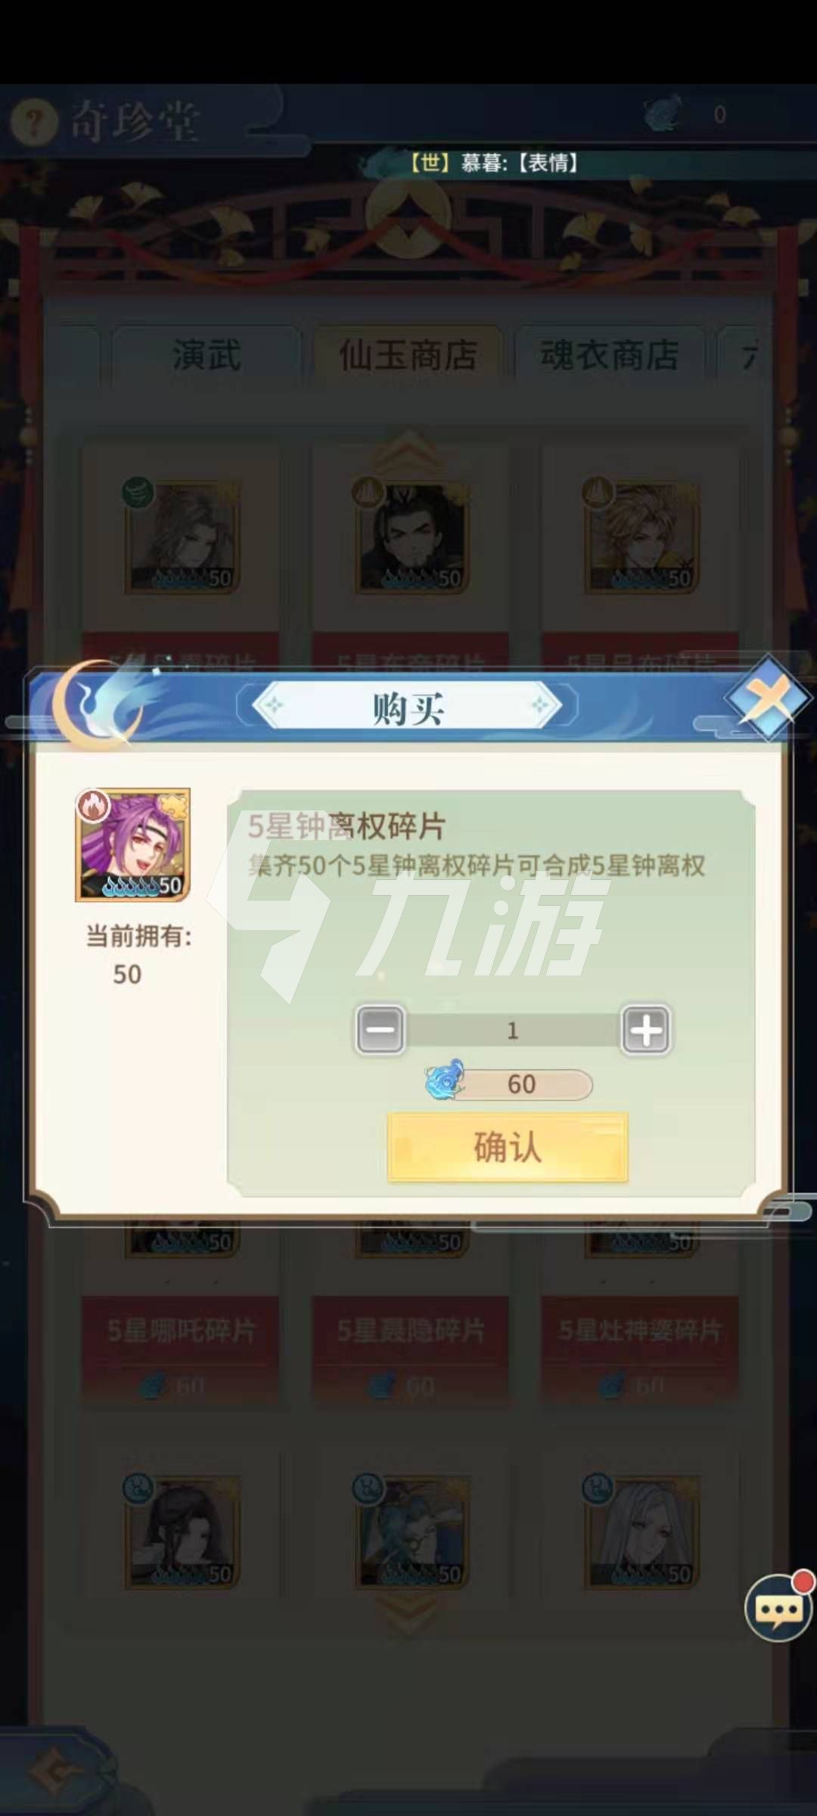Switch to the 演武 tab
The image size is (817, 1816).
click(206, 356)
